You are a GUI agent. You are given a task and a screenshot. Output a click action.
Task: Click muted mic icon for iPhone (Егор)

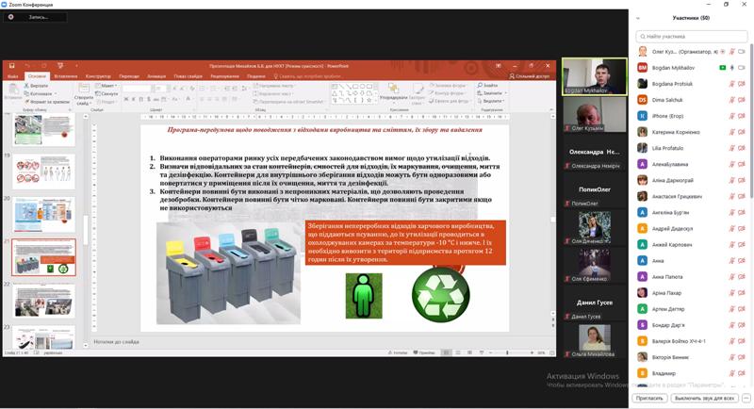[732, 116]
